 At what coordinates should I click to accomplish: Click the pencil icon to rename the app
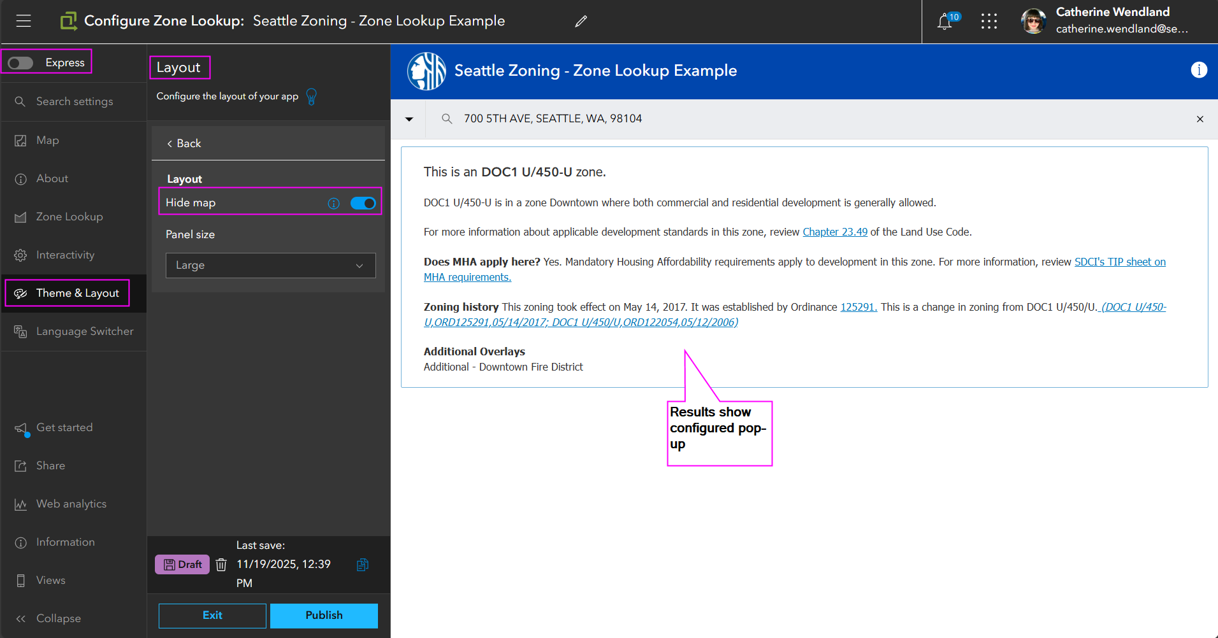click(581, 21)
